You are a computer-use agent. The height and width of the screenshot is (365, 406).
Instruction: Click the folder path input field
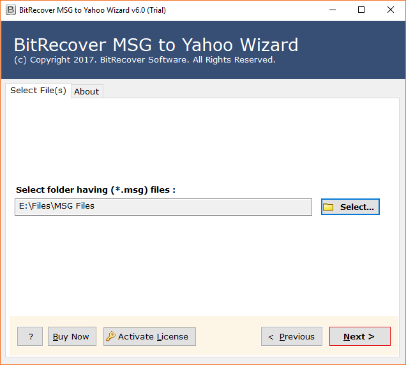coord(163,207)
